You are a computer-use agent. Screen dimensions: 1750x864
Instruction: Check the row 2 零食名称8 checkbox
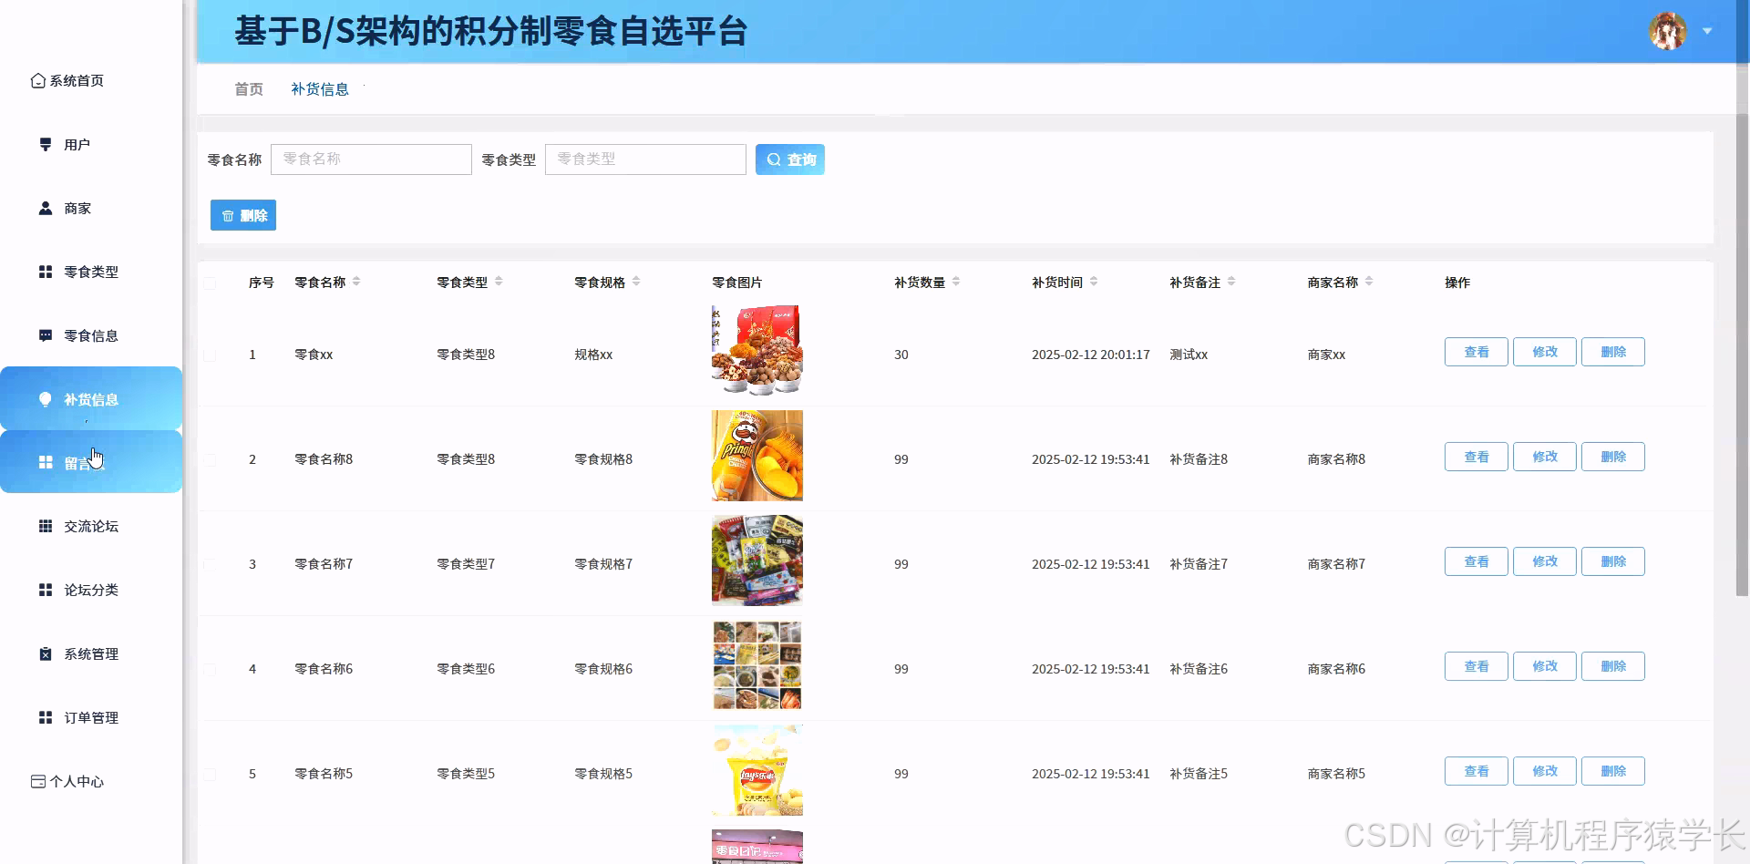210,459
